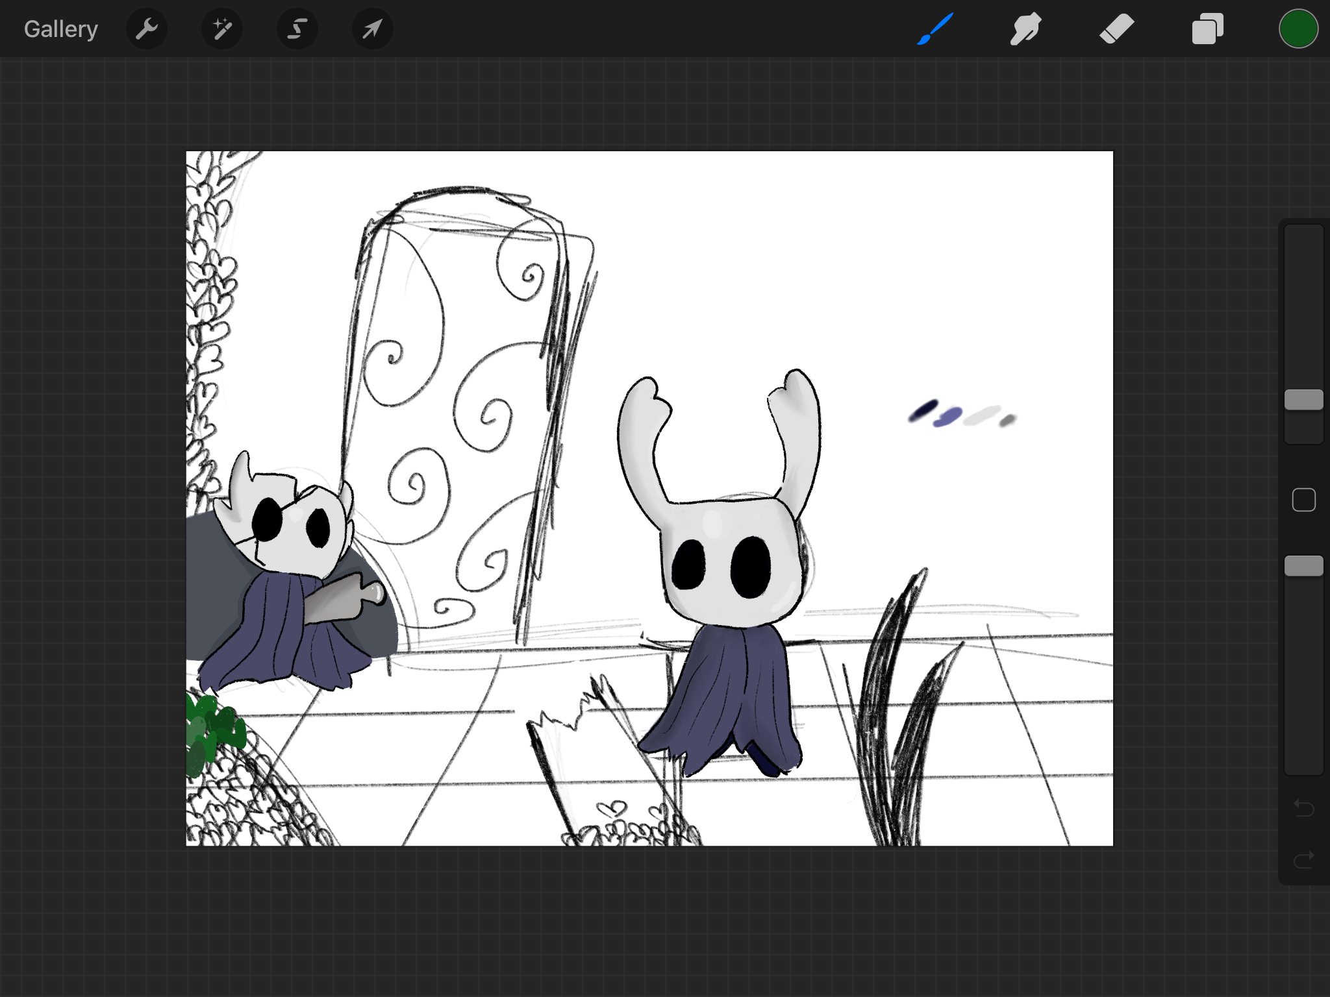
Task: Tap the Redo arrow in sidebar
Action: click(1303, 860)
